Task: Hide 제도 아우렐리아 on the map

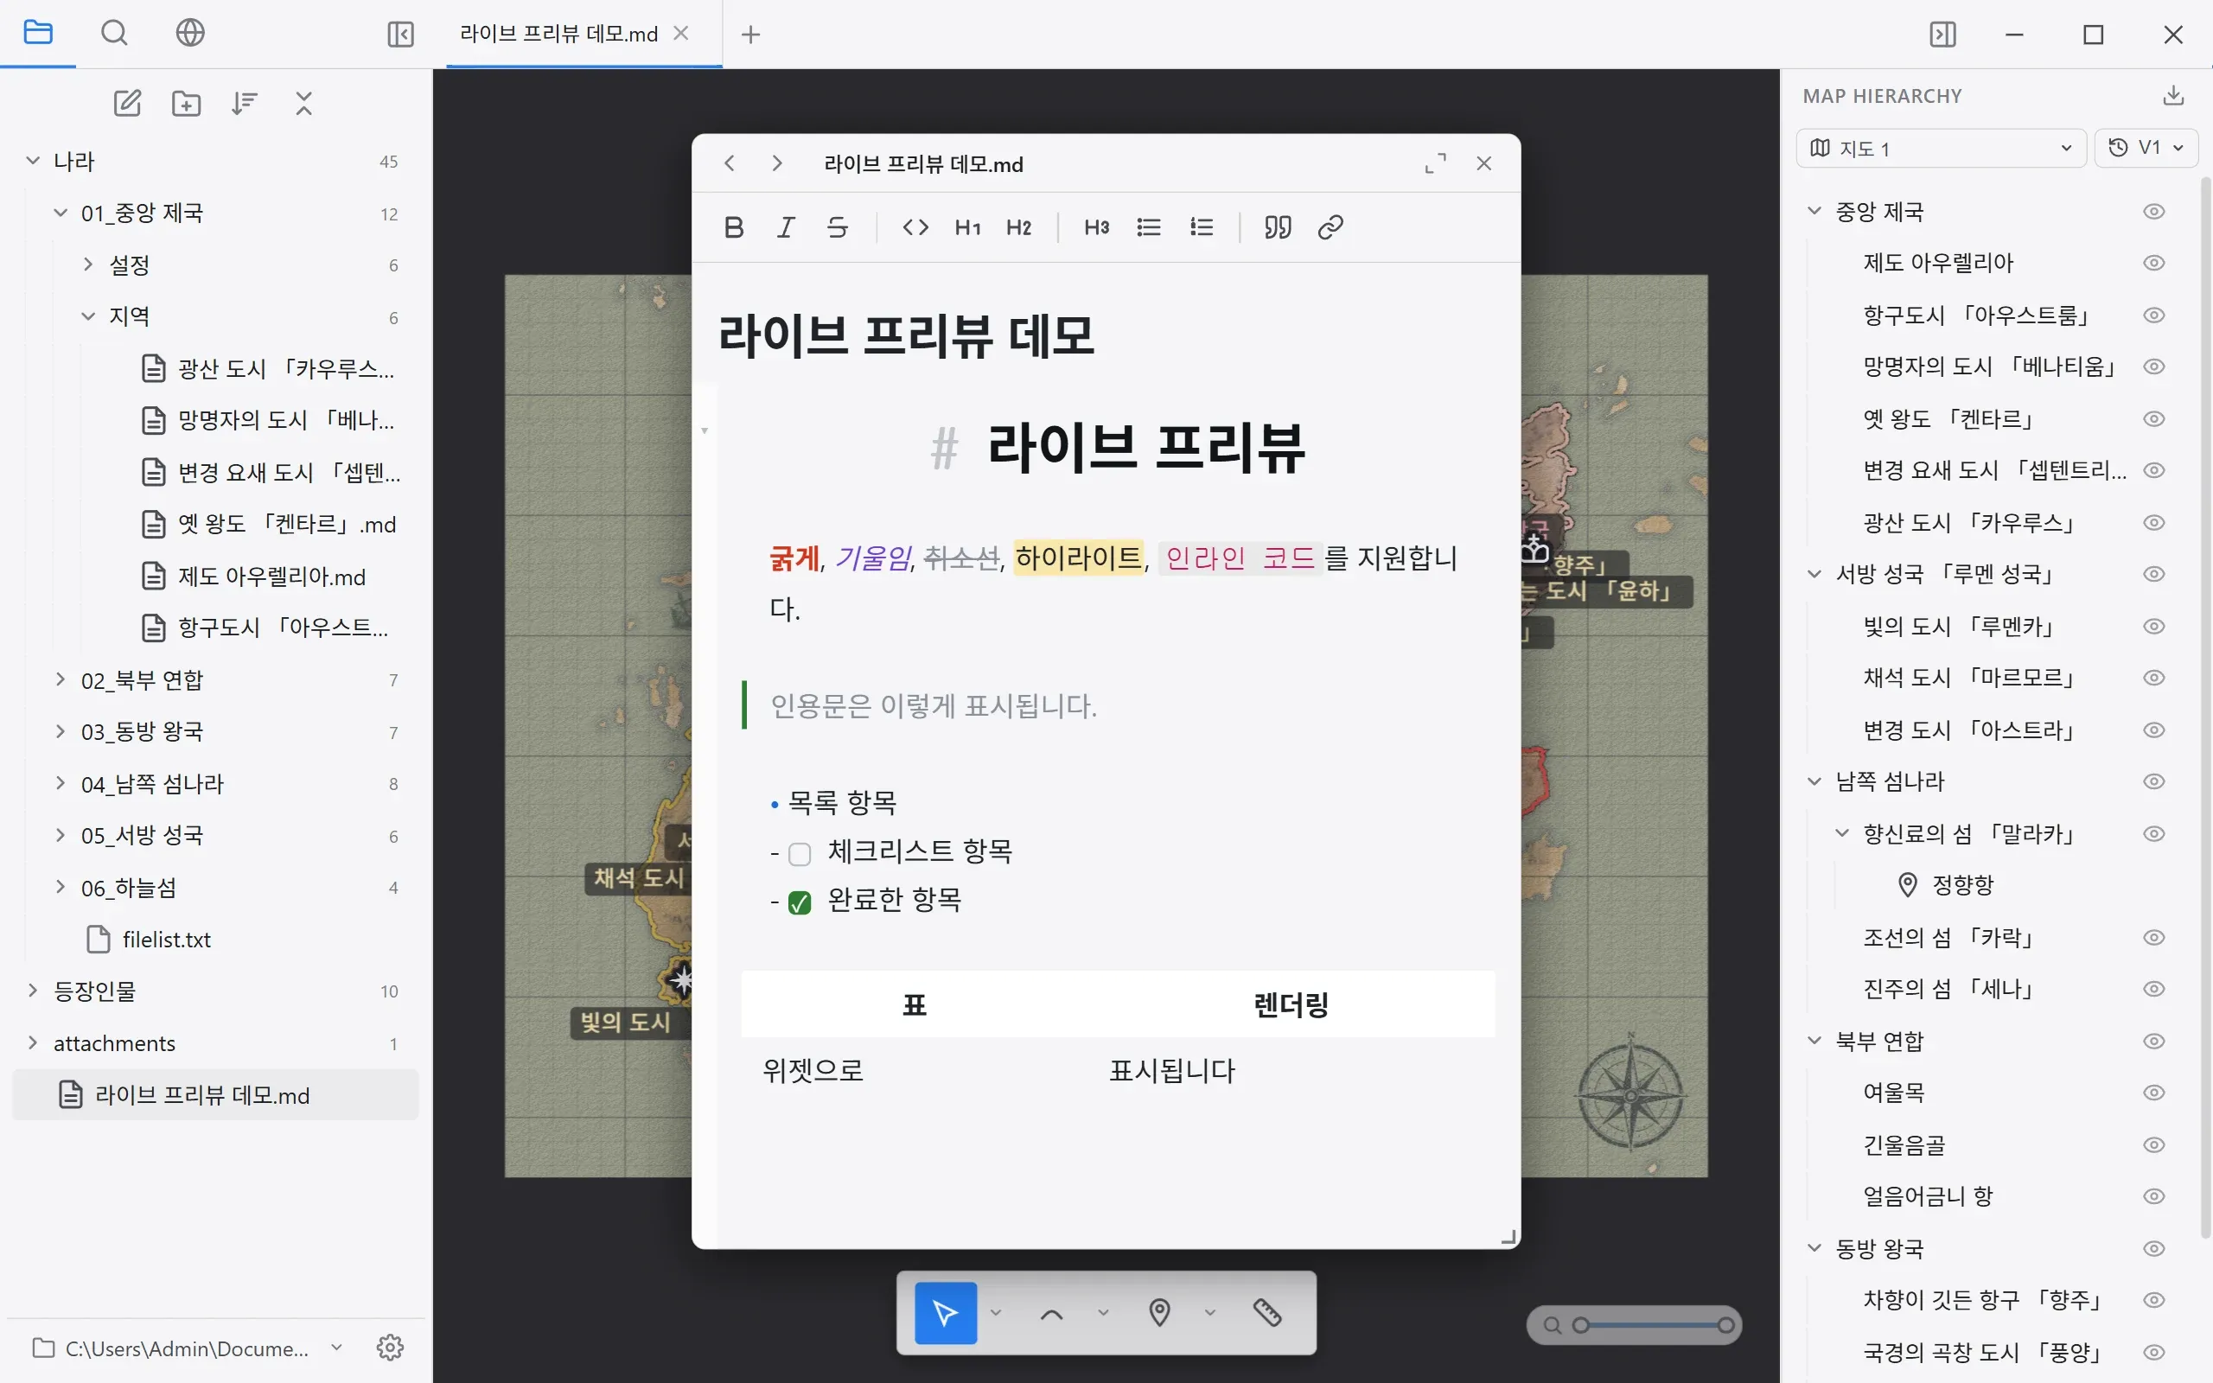Action: tap(2154, 264)
